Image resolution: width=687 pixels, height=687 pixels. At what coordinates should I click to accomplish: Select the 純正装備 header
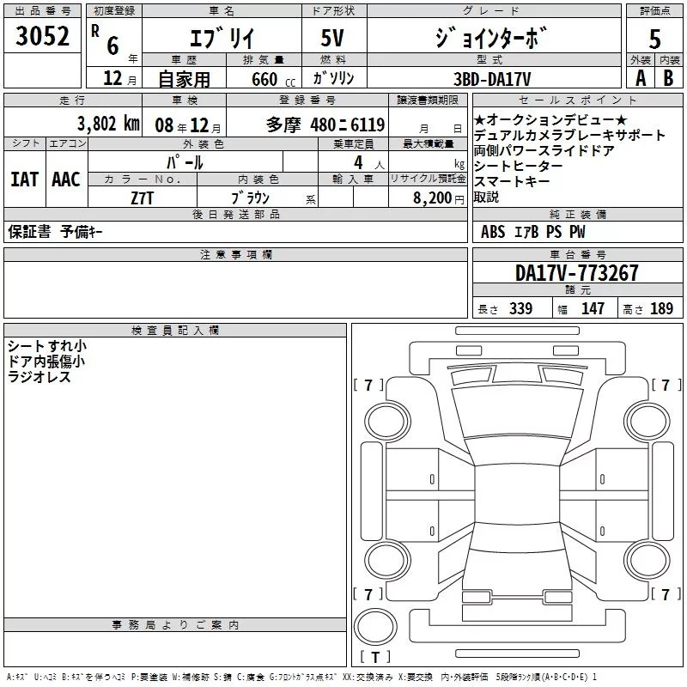pyautogui.click(x=577, y=214)
